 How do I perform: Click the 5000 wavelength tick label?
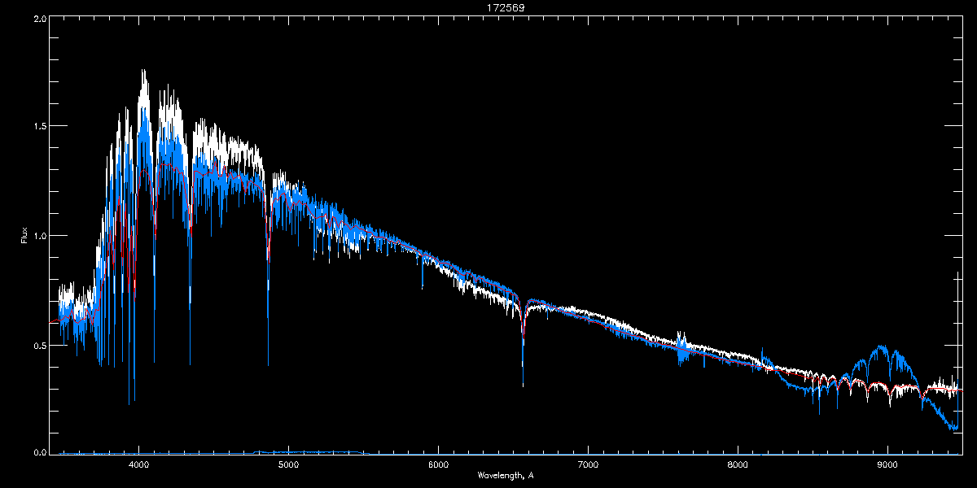(288, 465)
